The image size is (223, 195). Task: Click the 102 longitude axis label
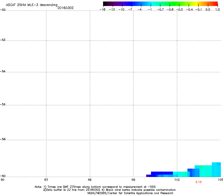click(x=177, y=180)
